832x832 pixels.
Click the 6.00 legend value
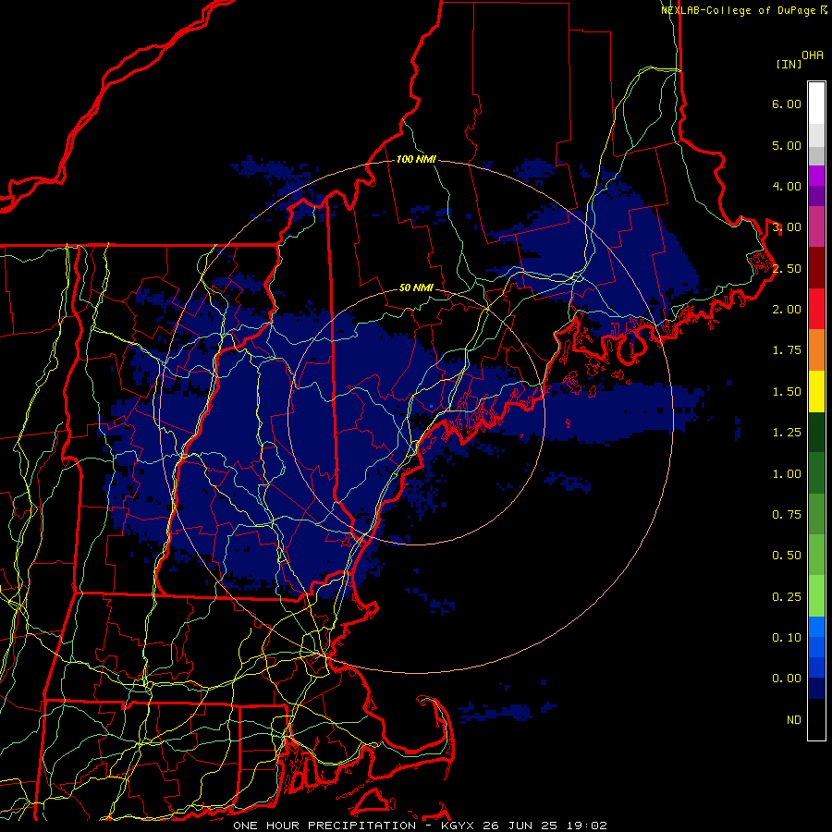pyautogui.click(x=787, y=104)
